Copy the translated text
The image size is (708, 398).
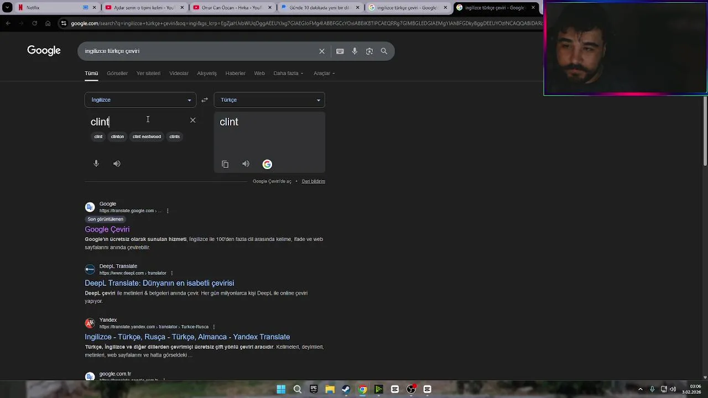click(x=225, y=164)
